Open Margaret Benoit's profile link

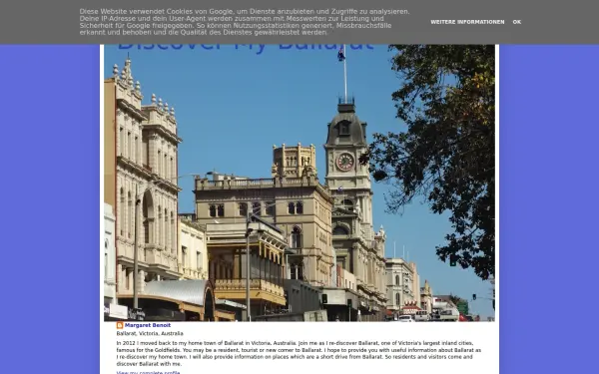pyautogui.click(x=148, y=325)
